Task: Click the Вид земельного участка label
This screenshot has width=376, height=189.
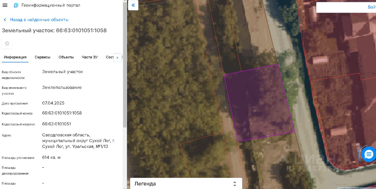Action: click(x=14, y=91)
